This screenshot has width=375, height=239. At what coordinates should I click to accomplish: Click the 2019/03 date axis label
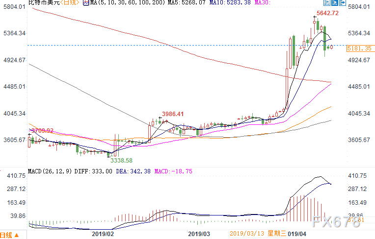point(199,234)
